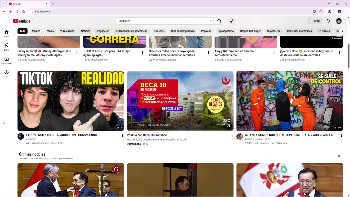Open options for Postula con Beca 18 ad
The height and width of the screenshot is (197, 350).
(x=232, y=135)
